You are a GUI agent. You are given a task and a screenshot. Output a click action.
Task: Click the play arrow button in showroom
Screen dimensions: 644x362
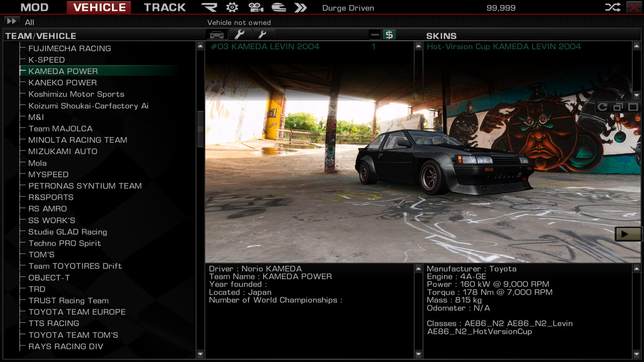628,234
